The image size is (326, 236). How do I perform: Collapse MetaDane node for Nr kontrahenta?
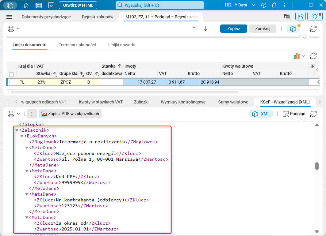(x=27, y=194)
